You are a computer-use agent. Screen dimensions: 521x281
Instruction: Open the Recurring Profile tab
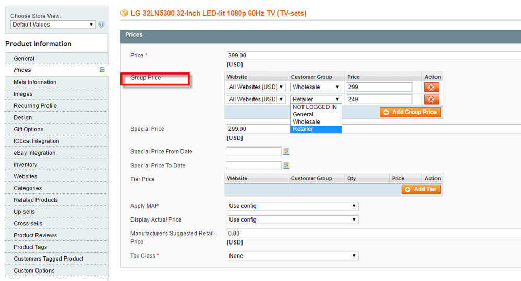click(57, 106)
